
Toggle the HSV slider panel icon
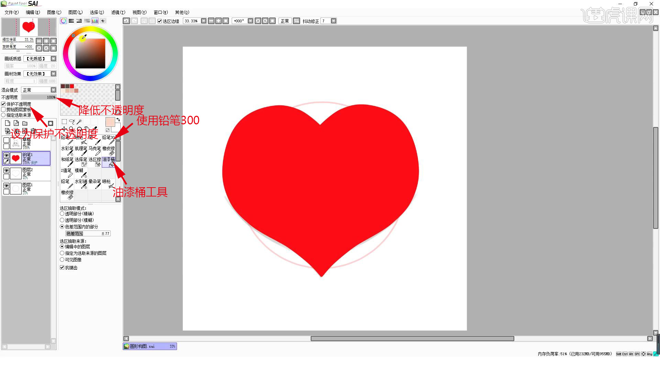point(79,21)
